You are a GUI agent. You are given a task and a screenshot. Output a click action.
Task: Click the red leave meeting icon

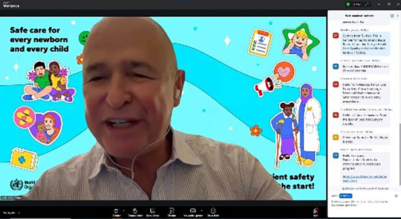click(x=315, y=211)
